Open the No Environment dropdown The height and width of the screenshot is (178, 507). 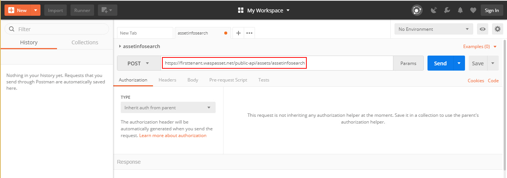coord(433,29)
